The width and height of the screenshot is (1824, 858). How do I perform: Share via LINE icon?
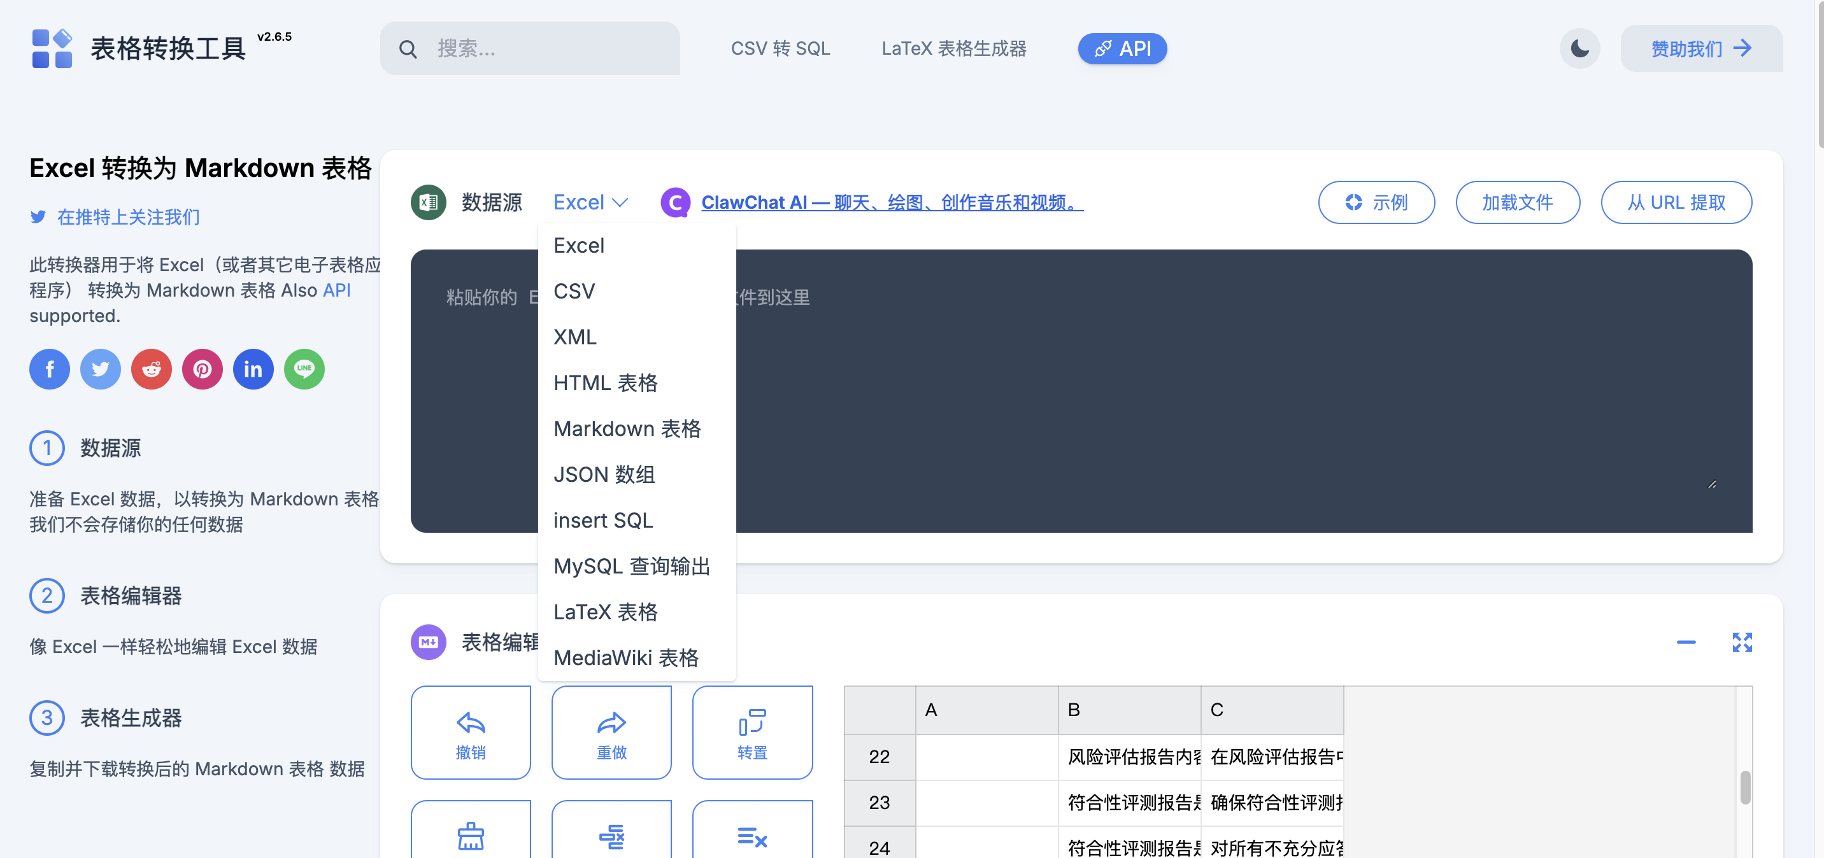304,369
